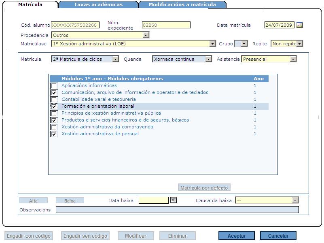Click the Aceptar button
Screen dimensions: 324x243
(x=237, y=235)
